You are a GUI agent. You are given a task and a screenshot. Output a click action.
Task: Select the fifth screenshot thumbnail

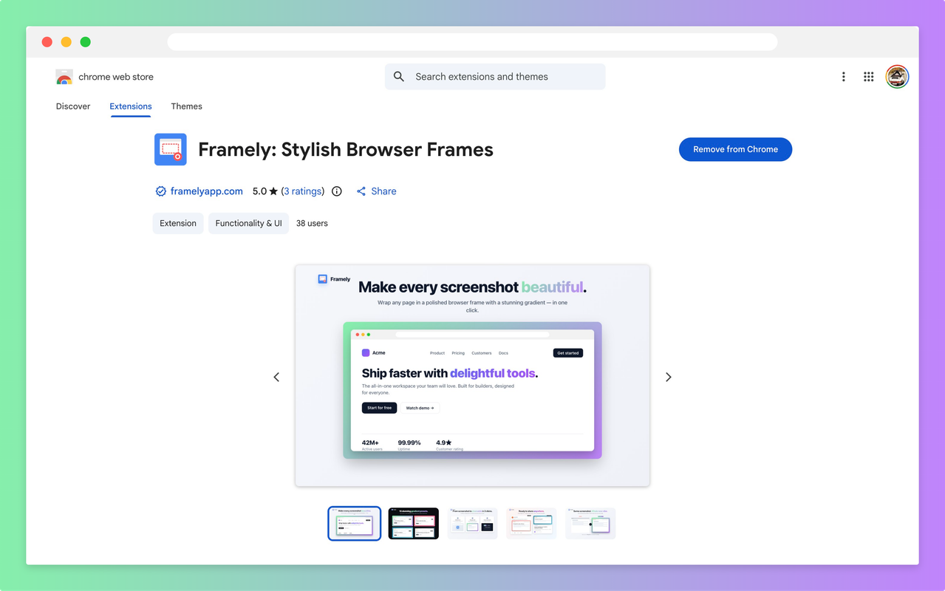click(590, 524)
